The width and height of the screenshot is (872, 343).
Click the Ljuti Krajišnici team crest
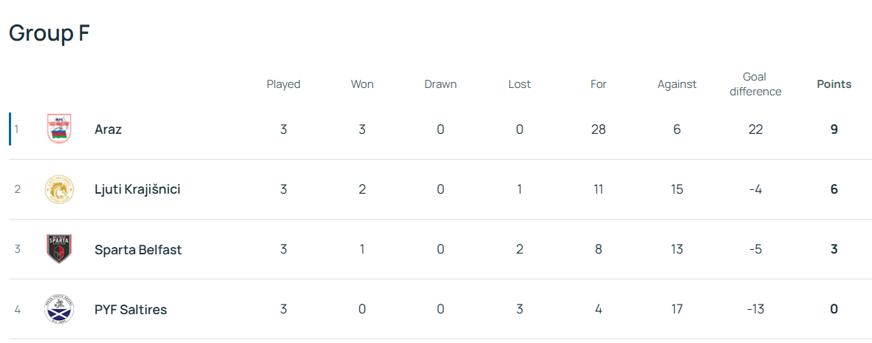tap(58, 189)
